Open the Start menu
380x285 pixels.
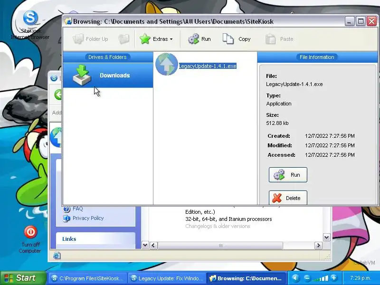[x=23, y=278]
